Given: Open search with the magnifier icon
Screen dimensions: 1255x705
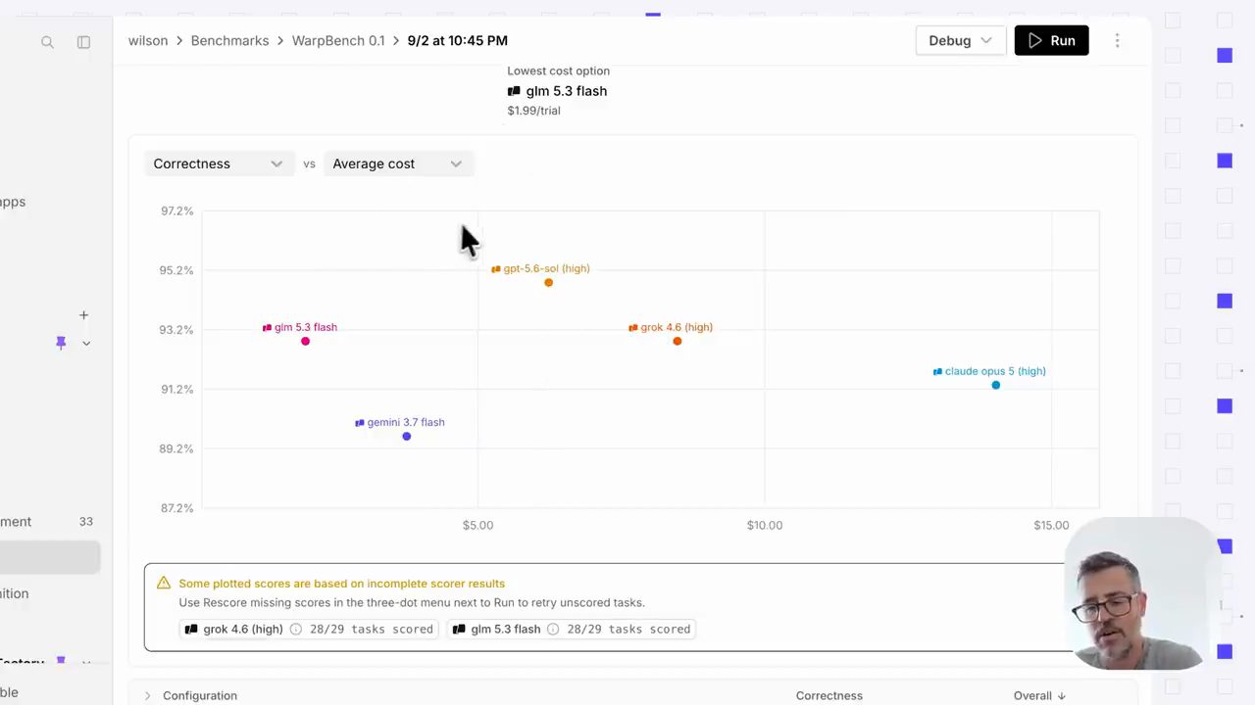Looking at the screenshot, I should tap(47, 42).
